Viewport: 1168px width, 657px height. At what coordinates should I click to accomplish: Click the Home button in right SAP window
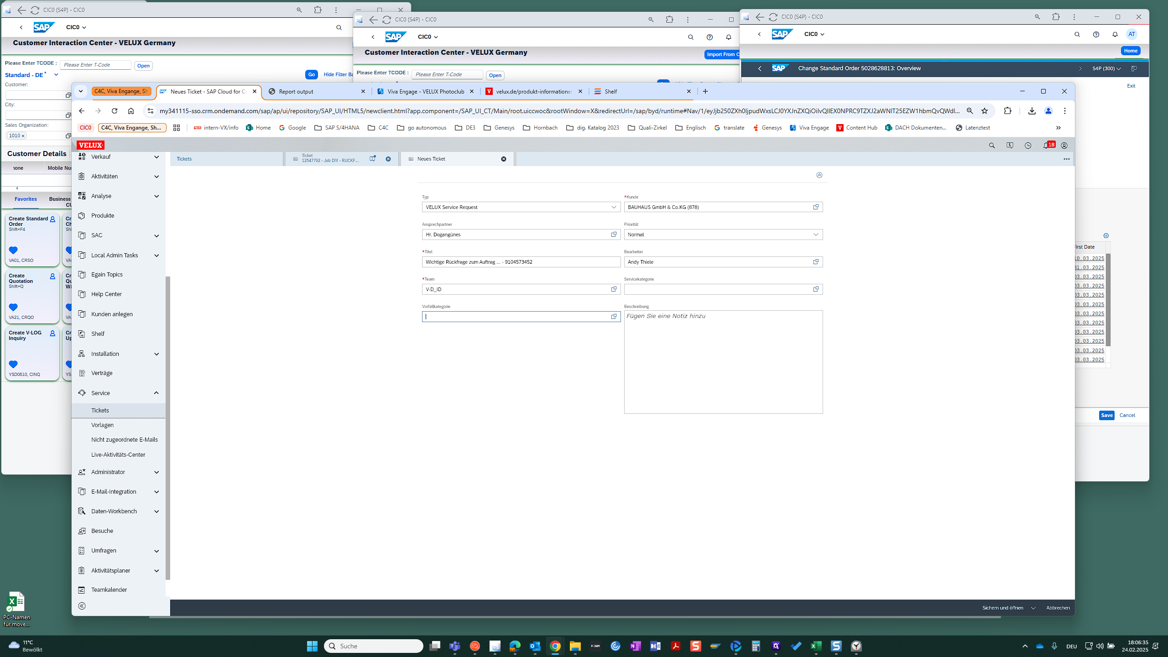[x=1130, y=51]
